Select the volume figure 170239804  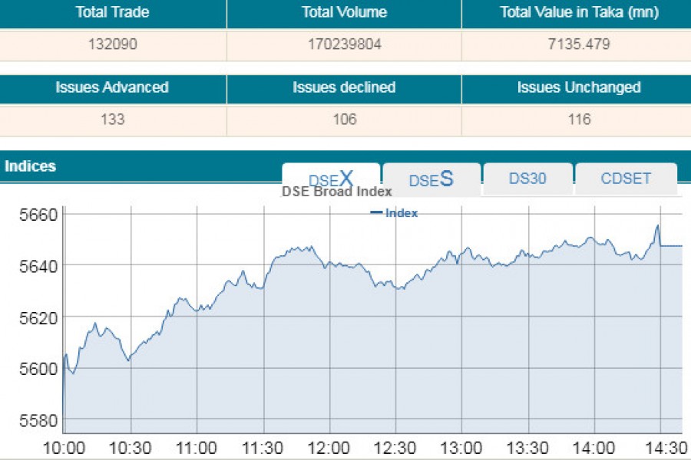[x=344, y=44]
